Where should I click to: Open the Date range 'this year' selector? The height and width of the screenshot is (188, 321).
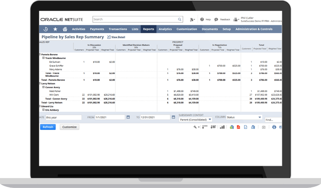click(x=63, y=117)
